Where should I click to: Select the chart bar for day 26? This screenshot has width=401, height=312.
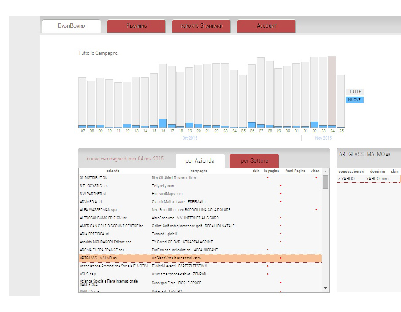click(x=252, y=96)
